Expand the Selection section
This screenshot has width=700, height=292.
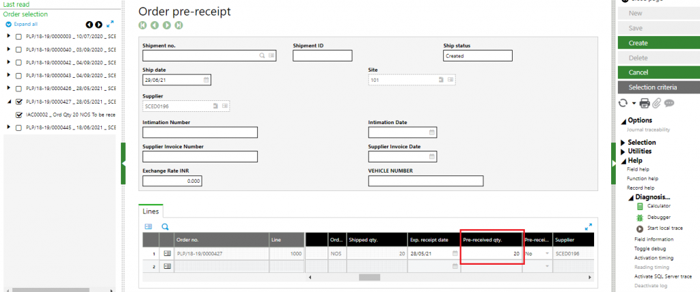pyautogui.click(x=623, y=143)
